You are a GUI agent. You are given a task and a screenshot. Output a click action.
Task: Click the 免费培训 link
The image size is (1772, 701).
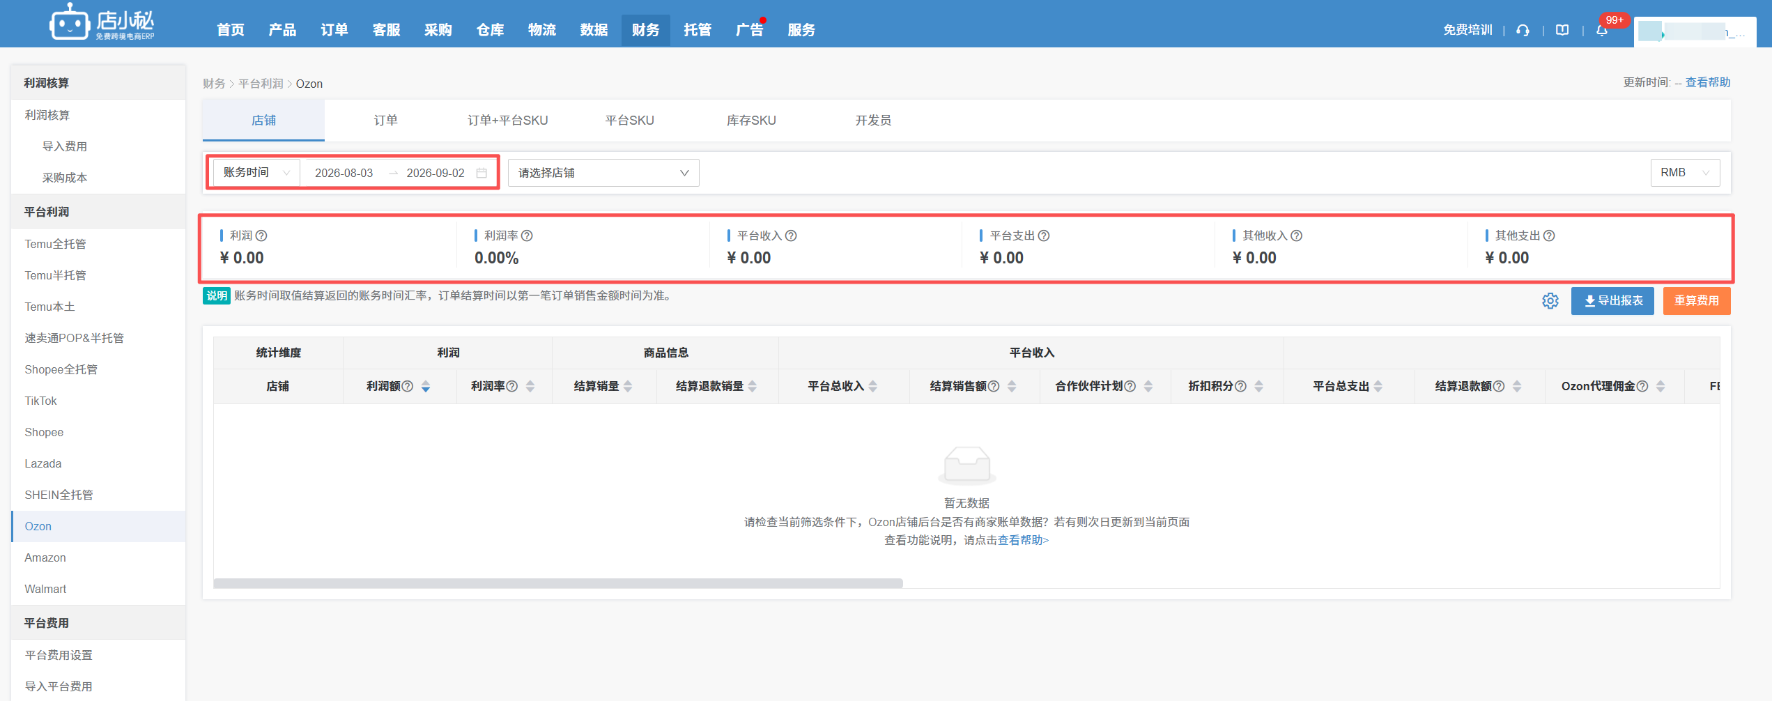pyautogui.click(x=1467, y=30)
